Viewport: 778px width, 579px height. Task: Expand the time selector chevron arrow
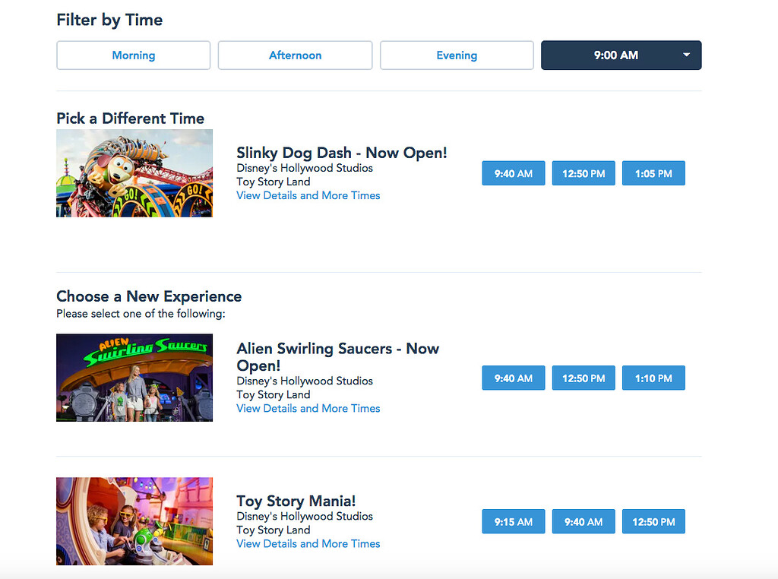point(685,55)
